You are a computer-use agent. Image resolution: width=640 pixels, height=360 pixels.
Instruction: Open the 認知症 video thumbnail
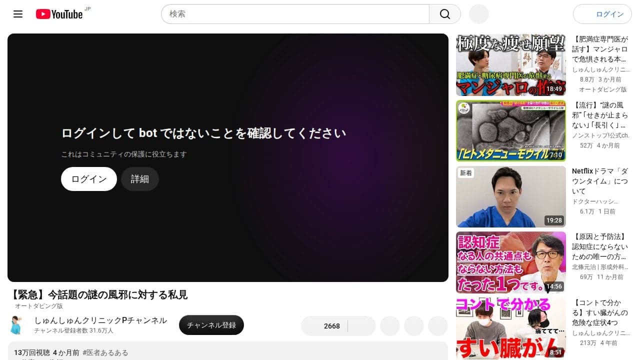tap(511, 262)
